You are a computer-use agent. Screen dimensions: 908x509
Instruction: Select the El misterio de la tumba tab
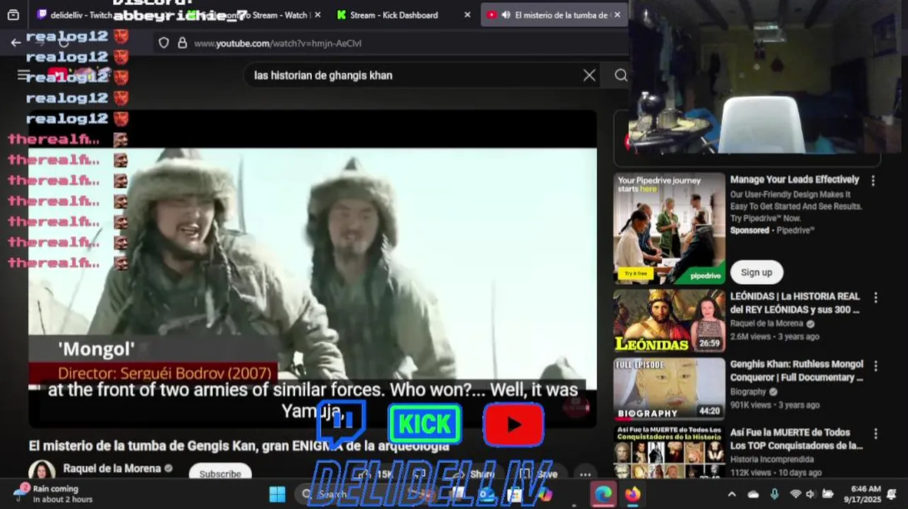click(554, 15)
